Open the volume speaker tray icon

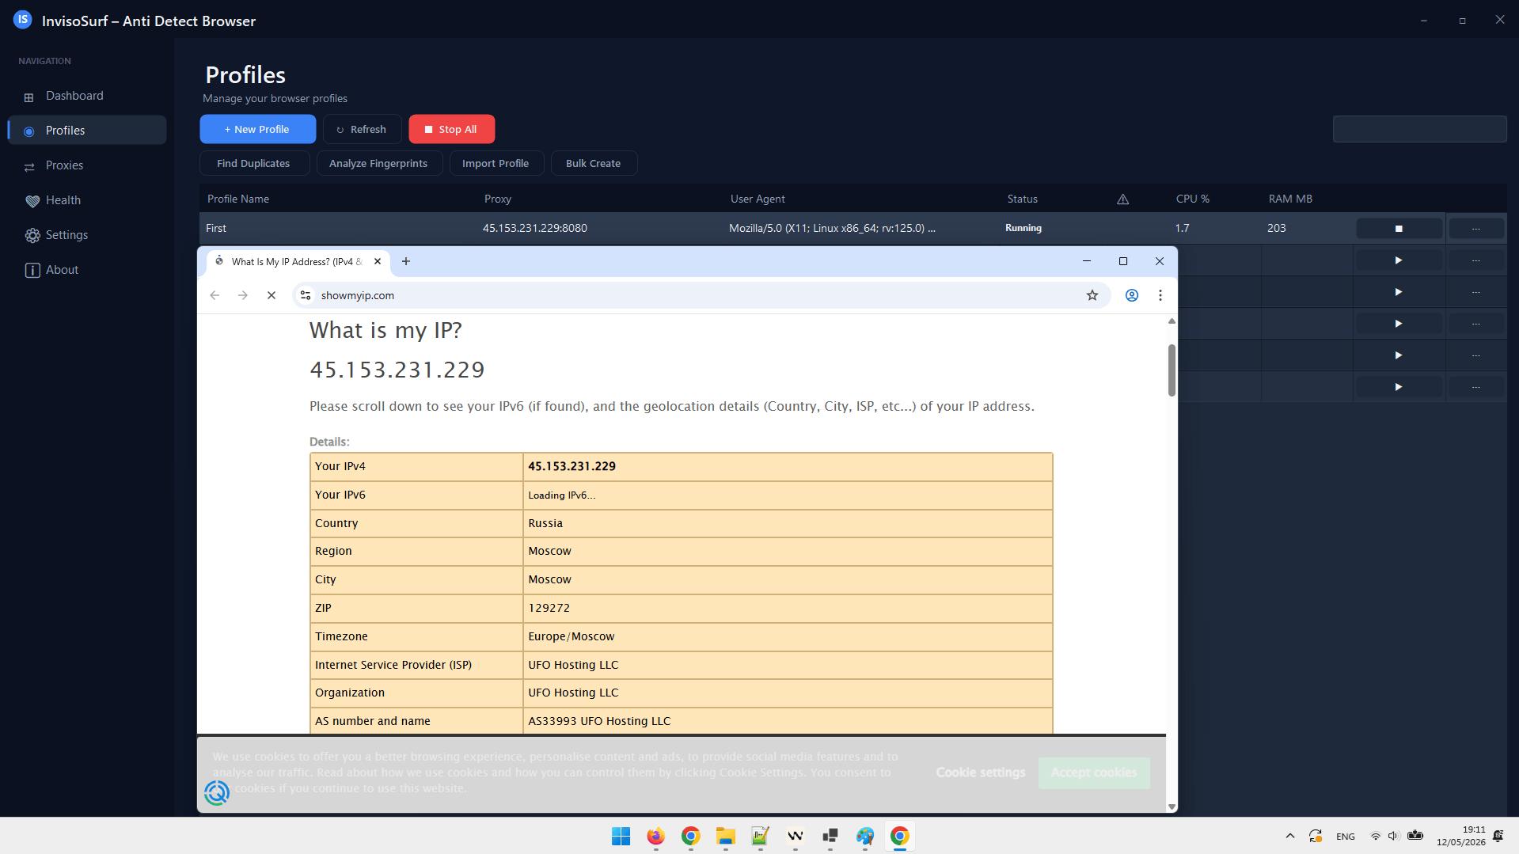(1393, 836)
